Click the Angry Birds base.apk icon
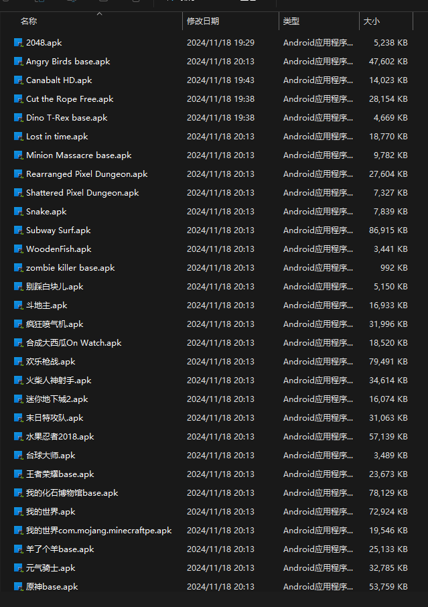The width and height of the screenshot is (428, 607). click(x=19, y=62)
